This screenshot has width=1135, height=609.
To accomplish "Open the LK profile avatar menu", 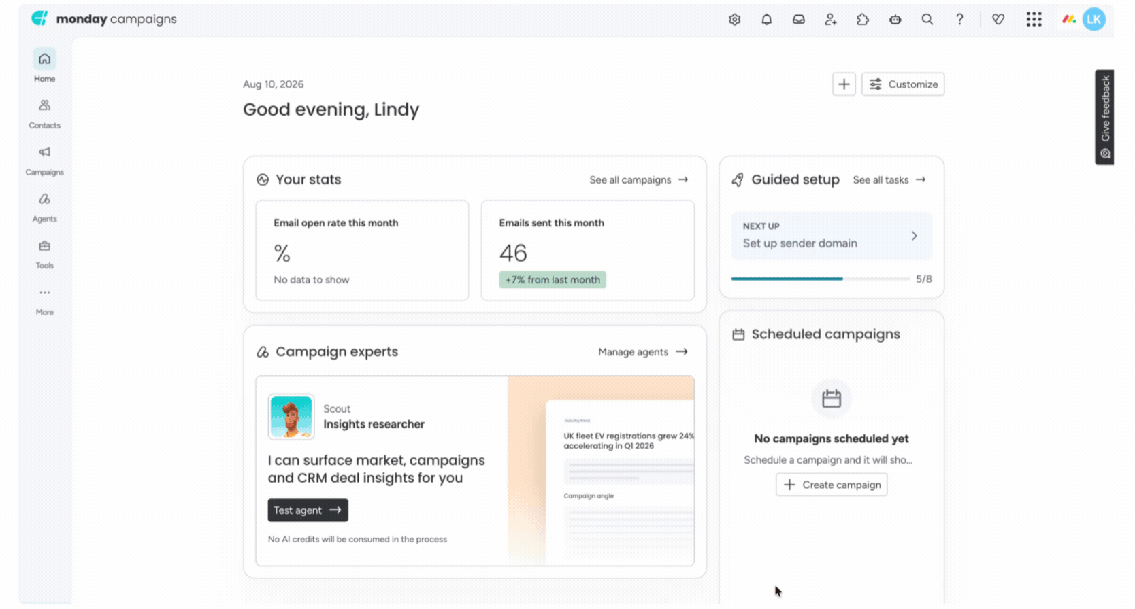I will pyautogui.click(x=1094, y=19).
